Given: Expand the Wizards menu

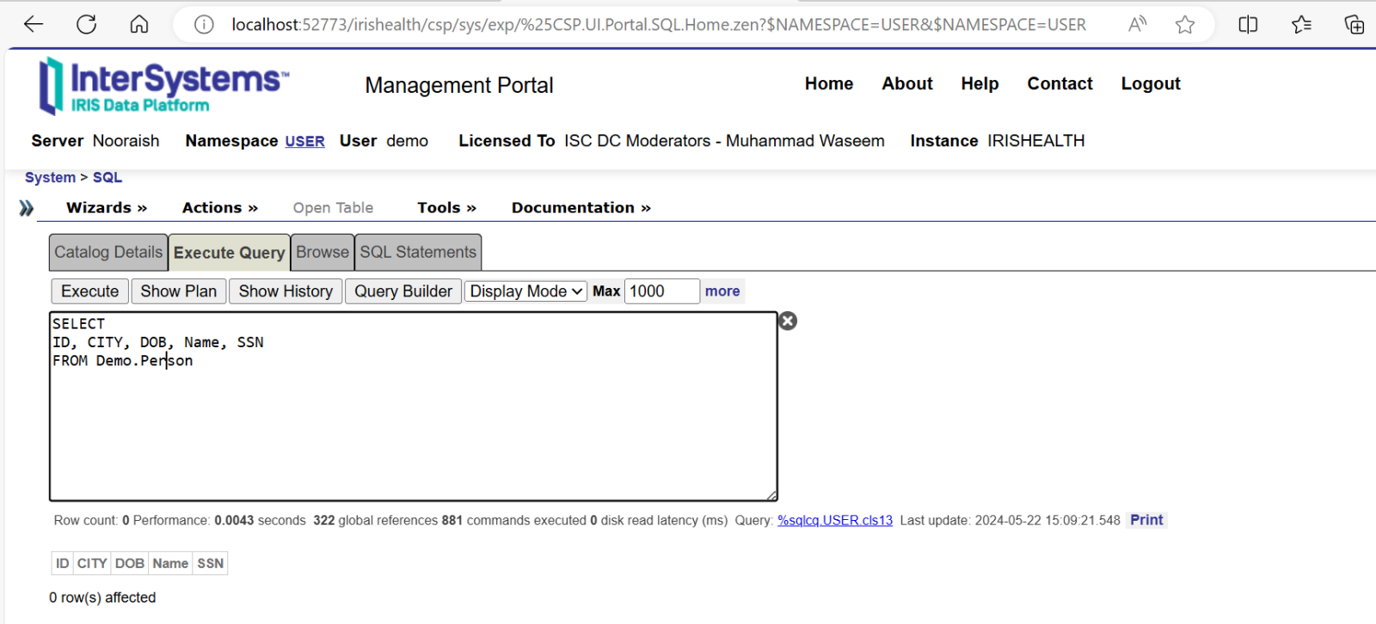Looking at the screenshot, I should pyautogui.click(x=107, y=208).
